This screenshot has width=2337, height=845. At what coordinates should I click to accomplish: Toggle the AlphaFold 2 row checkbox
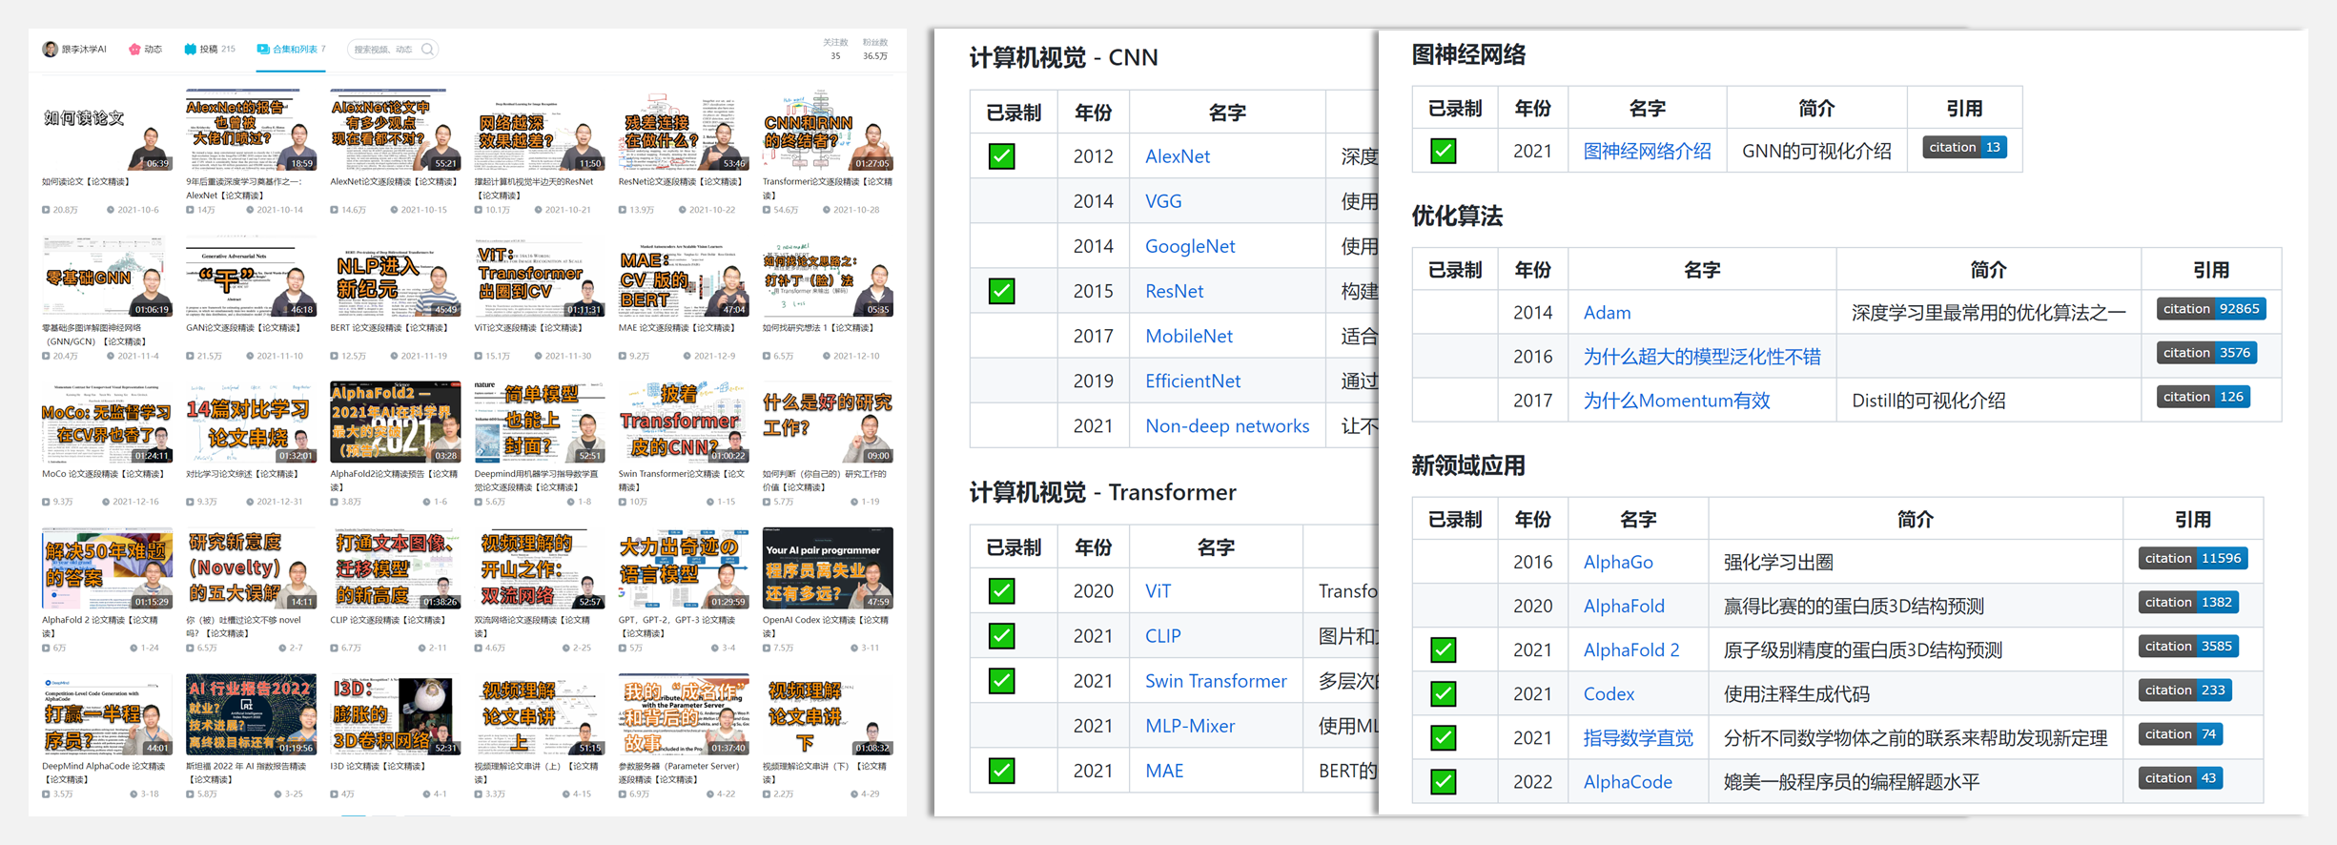point(1443,649)
